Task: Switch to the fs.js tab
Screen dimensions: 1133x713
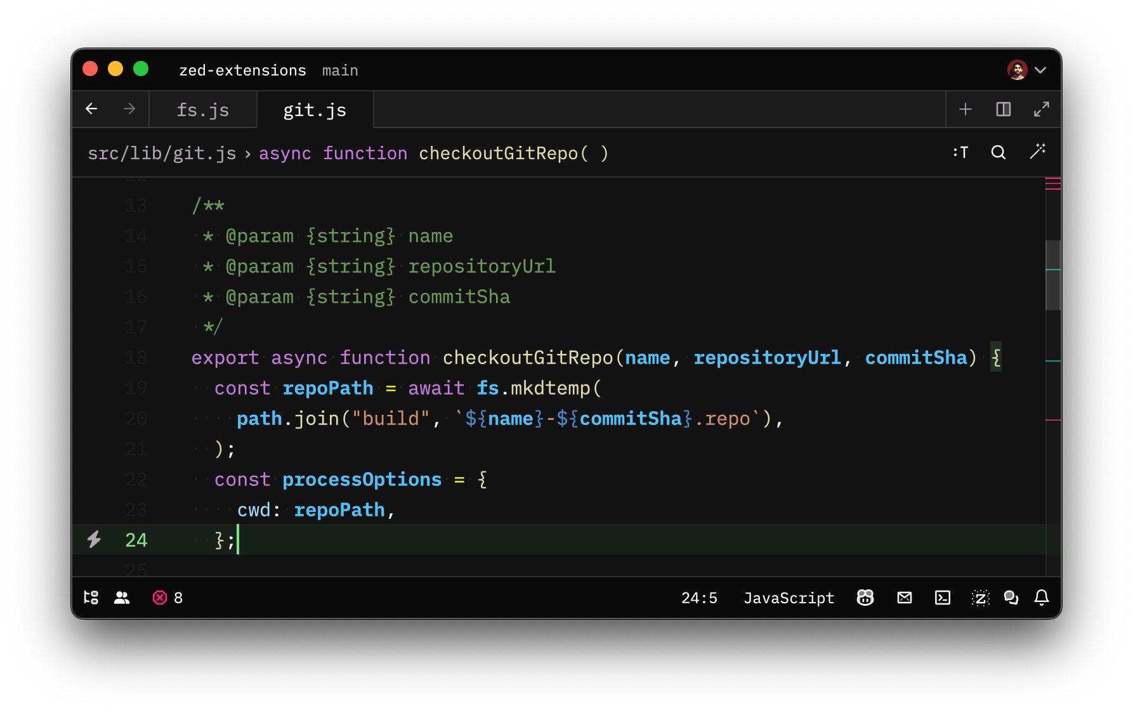Action: click(x=203, y=110)
